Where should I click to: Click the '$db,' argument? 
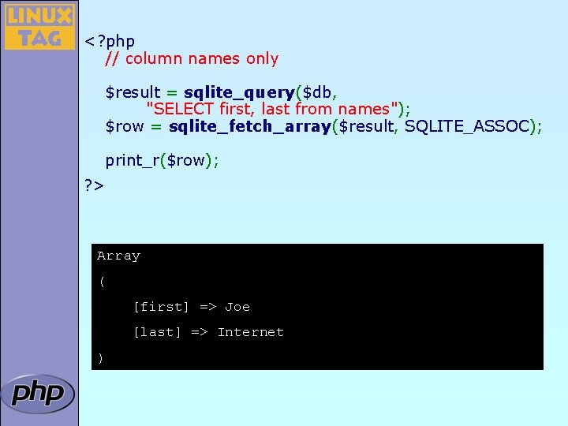coord(319,93)
